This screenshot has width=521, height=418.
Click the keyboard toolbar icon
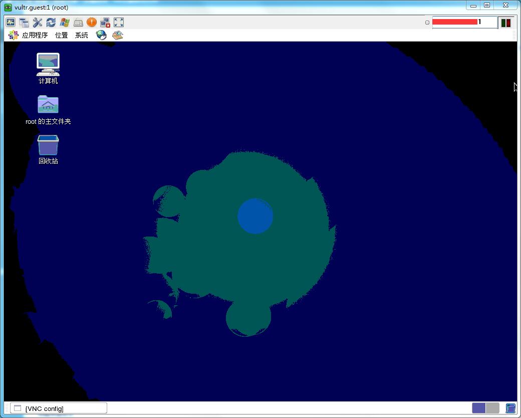click(x=78, y=22)
